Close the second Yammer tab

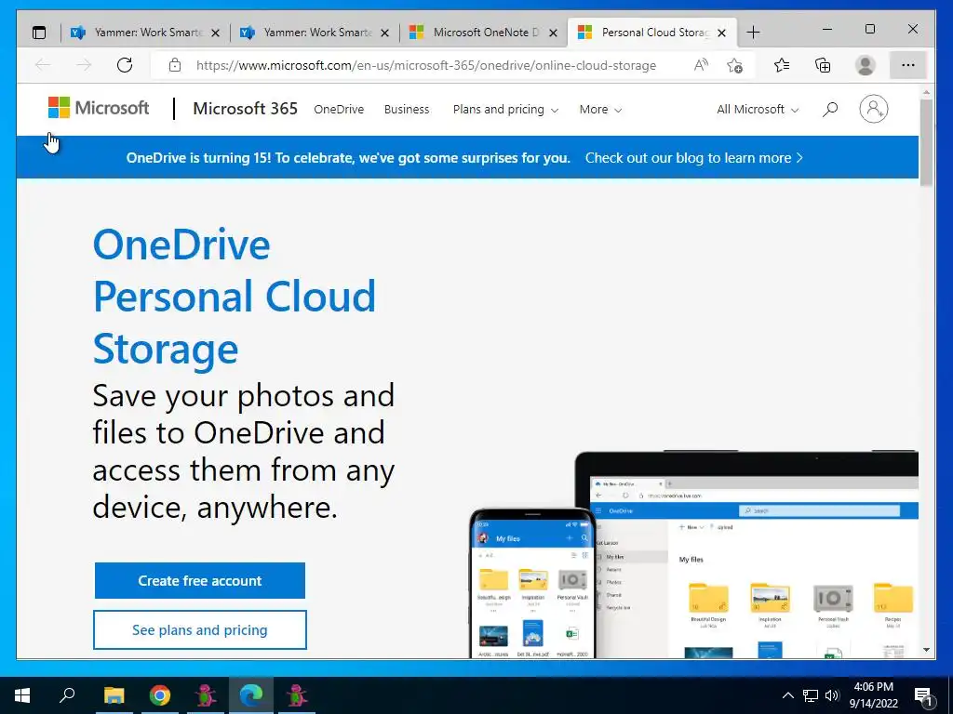click(x=384, y=33)
